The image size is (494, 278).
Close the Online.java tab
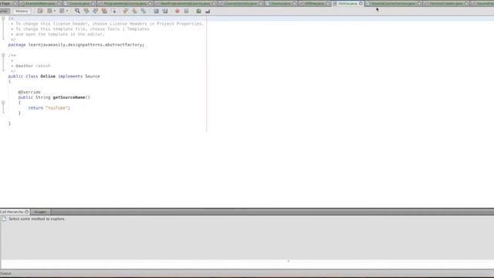(360, 3)
